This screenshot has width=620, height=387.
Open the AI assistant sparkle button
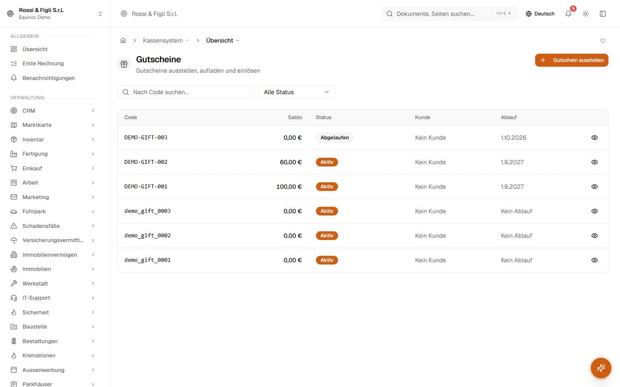click(601, 368)
